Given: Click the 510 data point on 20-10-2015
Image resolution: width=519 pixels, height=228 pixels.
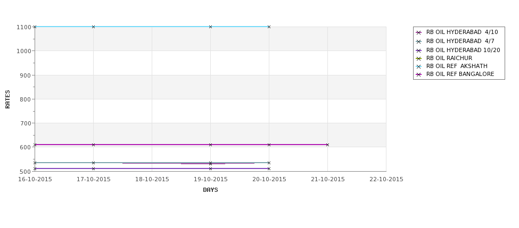Looking at the screenshot, I should pyautogui.click(x=269, y=168).
